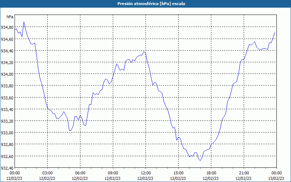Click the 03:00 time label
This screenshot has height=182, width=291.
47,173
